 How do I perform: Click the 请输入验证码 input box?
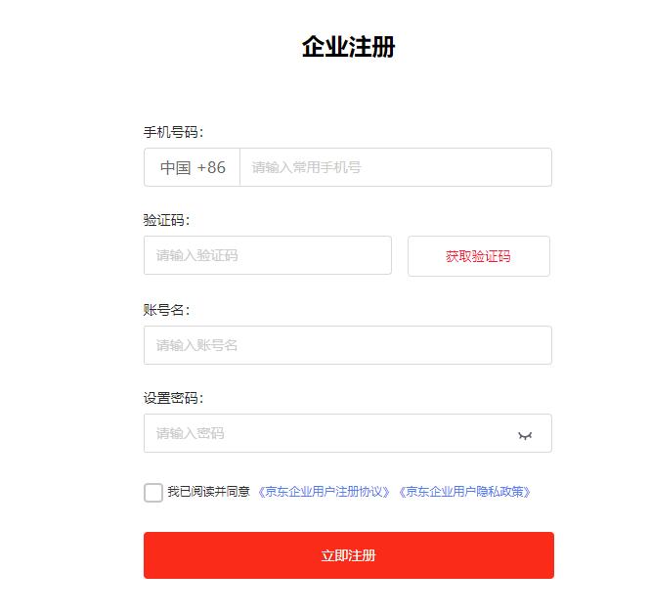pos(267,255)
